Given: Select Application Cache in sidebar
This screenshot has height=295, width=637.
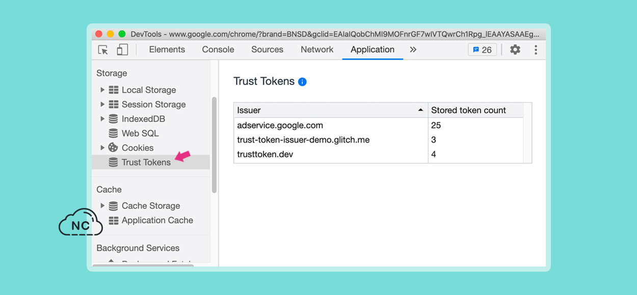Looking at the screenshot, I should [x=157, y=220].
